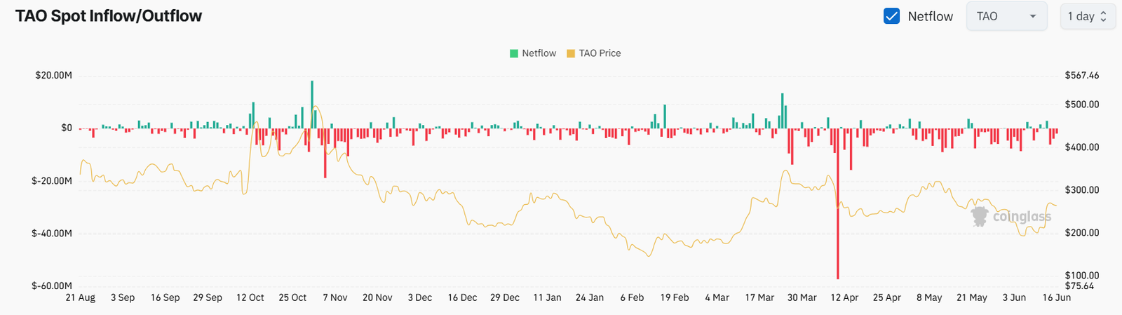The height and width of the screenshot is (315, 1122).
Task: Click the 17 Mar date label
Action: (759, 297)
